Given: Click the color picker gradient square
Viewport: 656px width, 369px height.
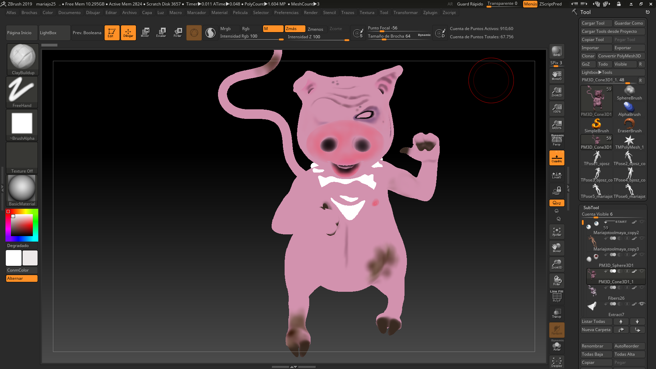Looking at the screenshot, I should (x=22, y=225).
